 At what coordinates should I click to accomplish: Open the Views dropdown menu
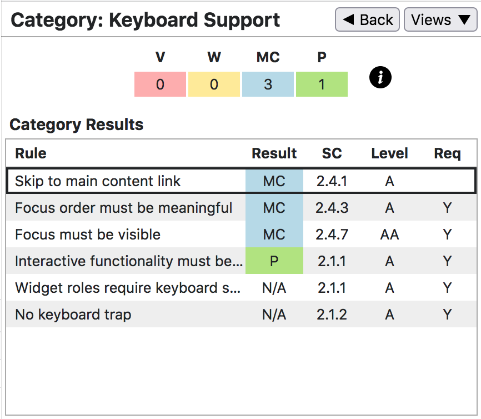click(440, 20)
